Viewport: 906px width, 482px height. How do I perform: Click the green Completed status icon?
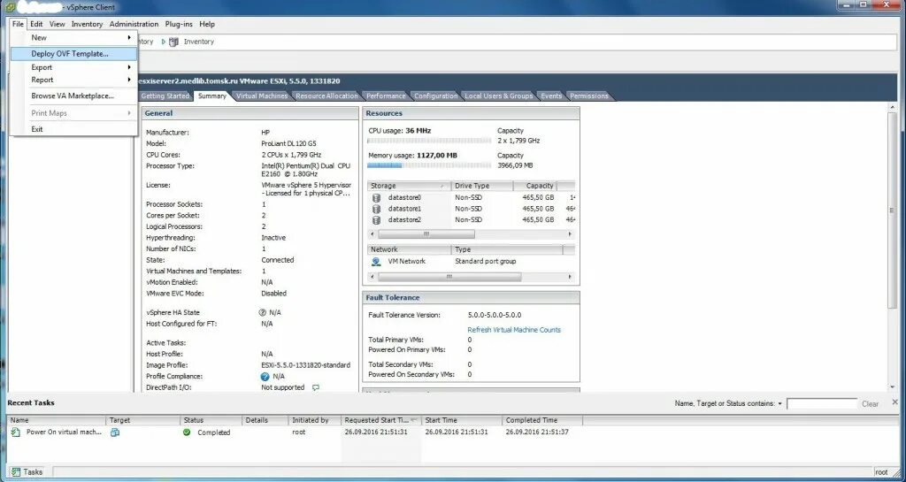click(187, 432)
